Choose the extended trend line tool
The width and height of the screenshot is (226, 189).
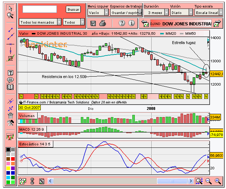[11, 37]
